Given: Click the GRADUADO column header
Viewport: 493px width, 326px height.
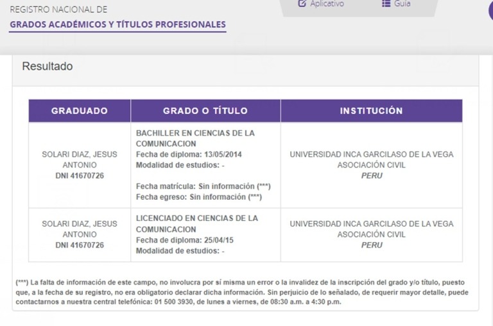Looking at the screenshot, I should (80, 111).
